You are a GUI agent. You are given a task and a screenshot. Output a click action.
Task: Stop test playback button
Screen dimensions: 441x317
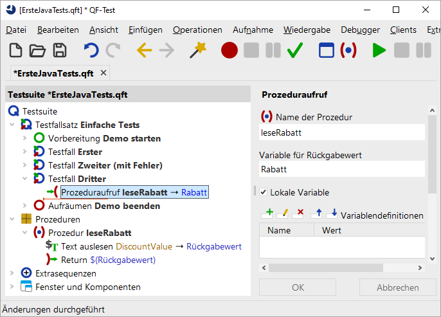point(402,50)
